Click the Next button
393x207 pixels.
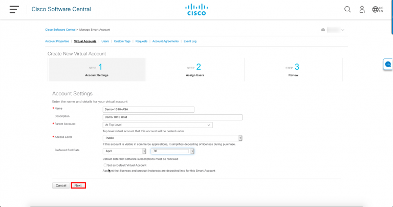[78, 185]
